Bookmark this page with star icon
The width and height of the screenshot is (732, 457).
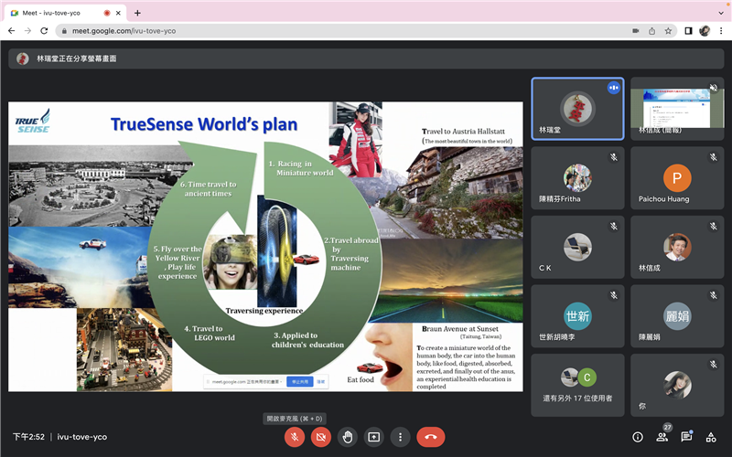click(670, 30)
